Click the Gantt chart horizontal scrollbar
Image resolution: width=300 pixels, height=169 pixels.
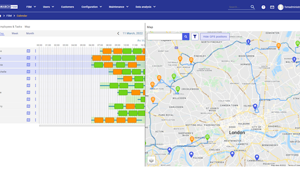pos(92,126)
